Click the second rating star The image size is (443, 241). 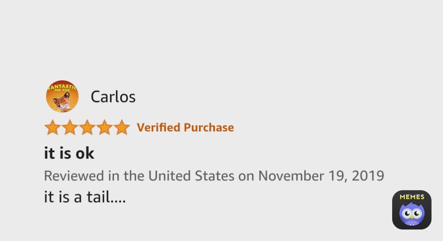[70, 128]
